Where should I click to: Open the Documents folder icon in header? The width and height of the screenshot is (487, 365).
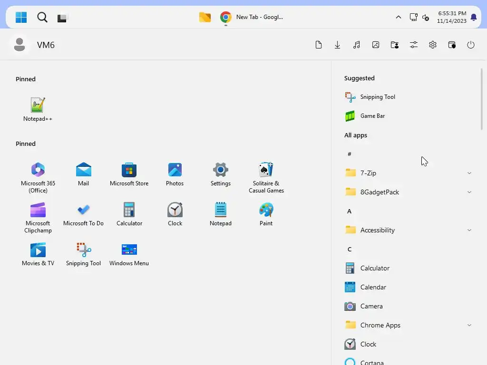318,45
